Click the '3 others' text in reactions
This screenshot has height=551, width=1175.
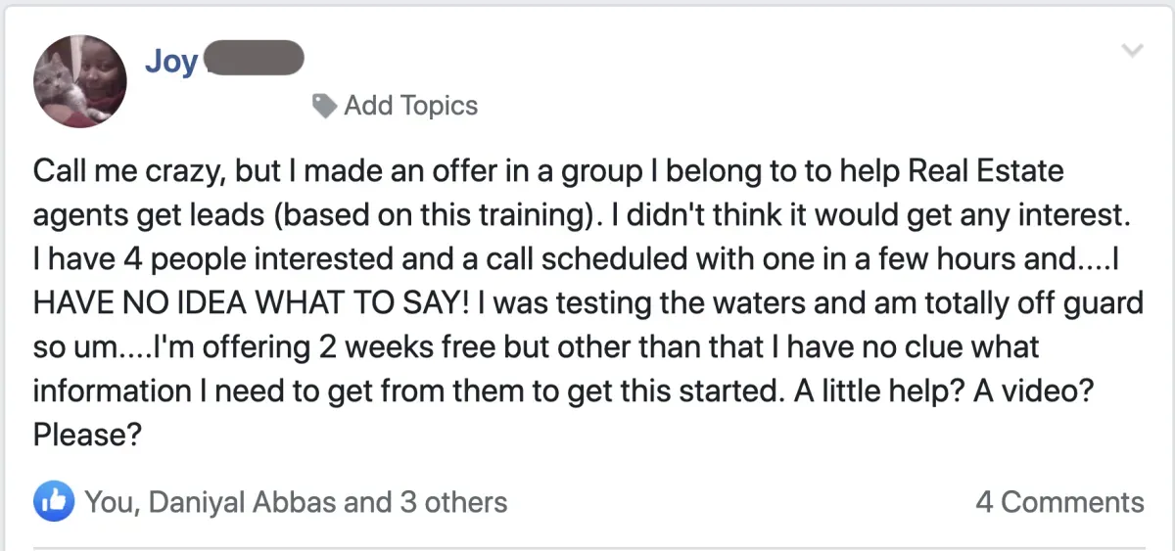click(x=453, y=502)
